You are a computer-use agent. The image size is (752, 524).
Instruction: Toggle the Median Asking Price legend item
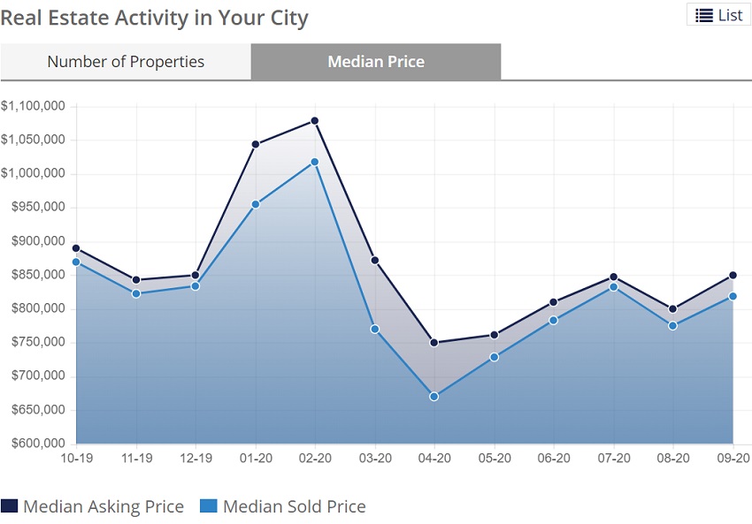[x=103, y=506]
